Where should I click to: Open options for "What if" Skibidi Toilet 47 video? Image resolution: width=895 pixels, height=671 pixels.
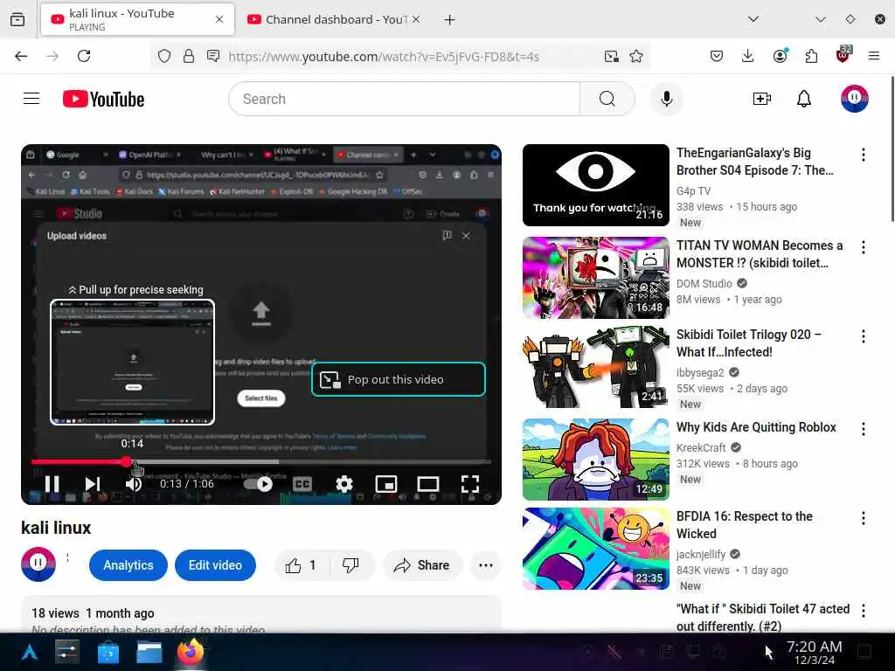pos(863,611)
